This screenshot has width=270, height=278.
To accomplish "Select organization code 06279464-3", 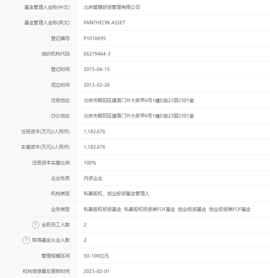I will point(97,54).
